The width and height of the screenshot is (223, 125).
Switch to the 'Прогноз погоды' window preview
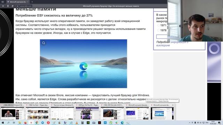tap(62, 112)
